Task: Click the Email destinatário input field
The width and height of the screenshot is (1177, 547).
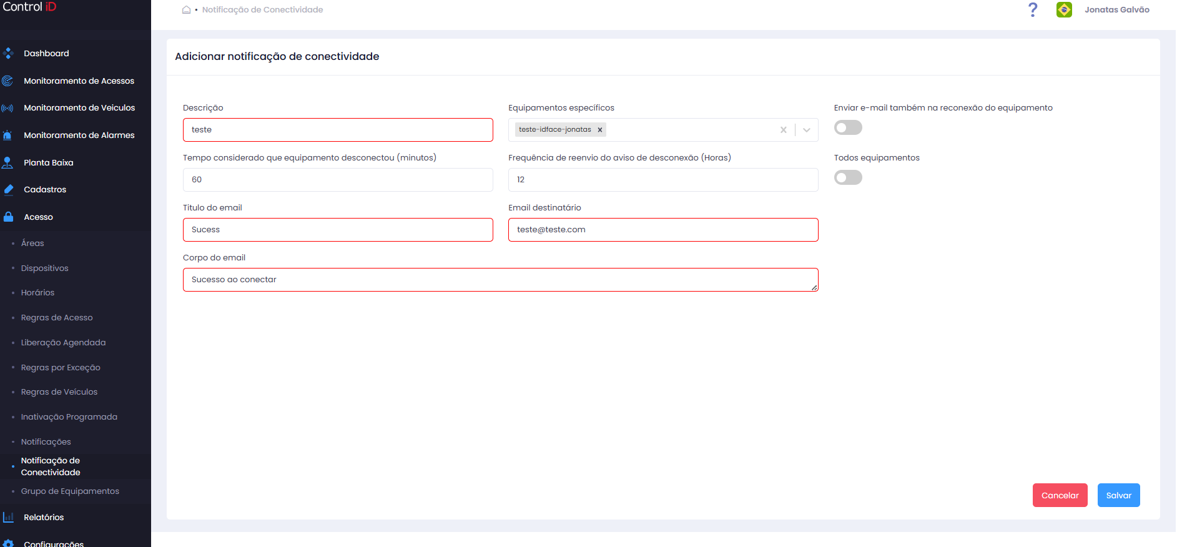Action: click(663, 230)
